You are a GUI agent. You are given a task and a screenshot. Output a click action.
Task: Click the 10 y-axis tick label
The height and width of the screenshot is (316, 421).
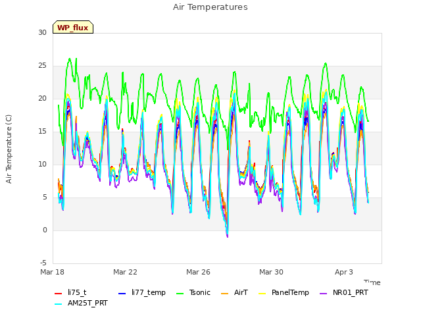pyautogui.click(x=42, y=164)
